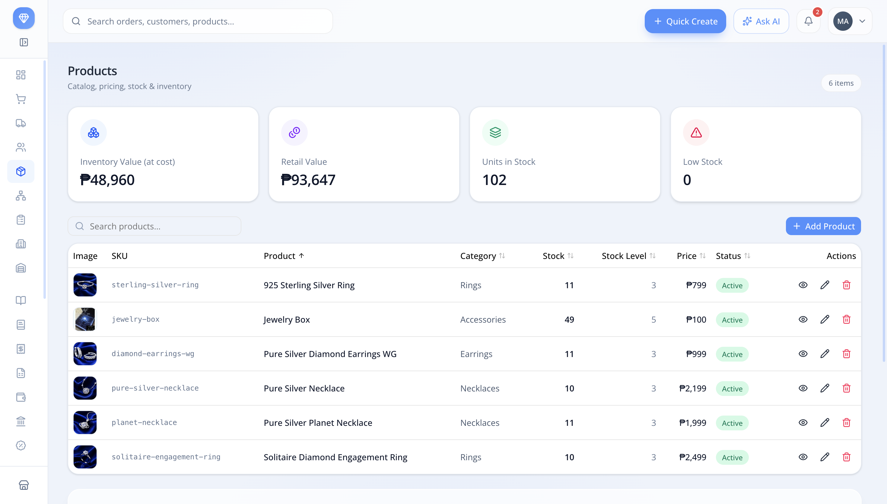
Task: Select the products box icon in sidebar
Action: point(21,171)
